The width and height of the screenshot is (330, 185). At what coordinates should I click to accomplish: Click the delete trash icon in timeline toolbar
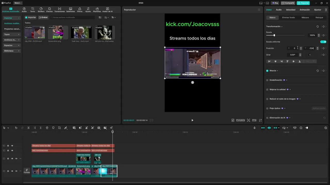pos(47,128)
